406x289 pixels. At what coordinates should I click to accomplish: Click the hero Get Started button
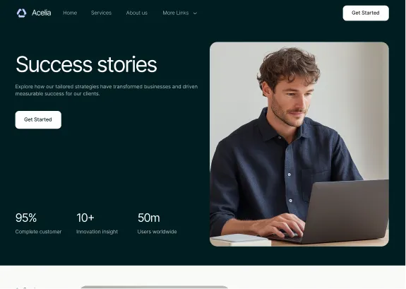pos(38,119)
